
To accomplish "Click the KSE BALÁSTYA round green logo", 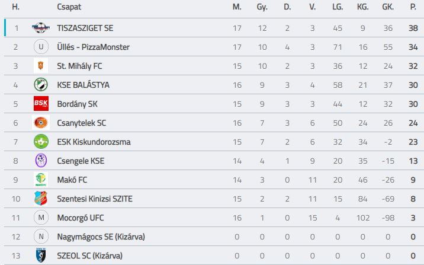I will (x=41, y=84).
